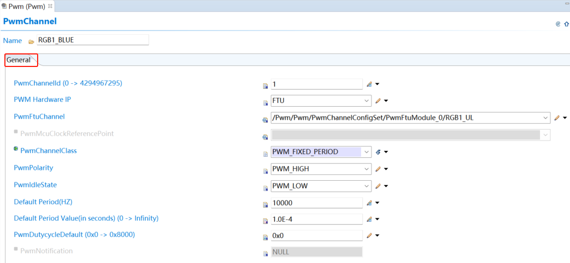Toggle the PwmMcuClockReferencePoint enable marker
The image size is (570, 263).
16,132
